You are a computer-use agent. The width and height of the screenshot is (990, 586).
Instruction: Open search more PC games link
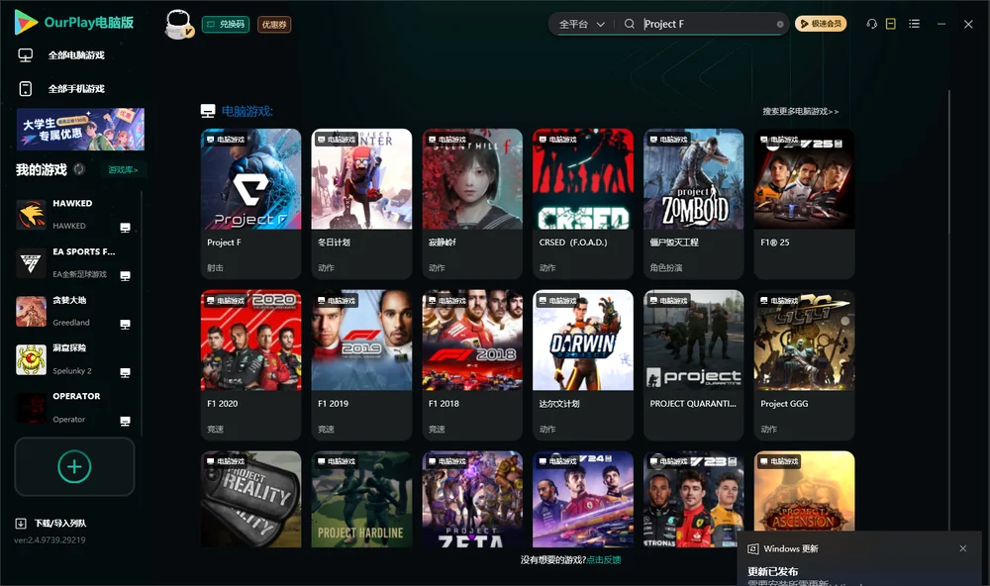pyautogui.click(x=800, y=112)
